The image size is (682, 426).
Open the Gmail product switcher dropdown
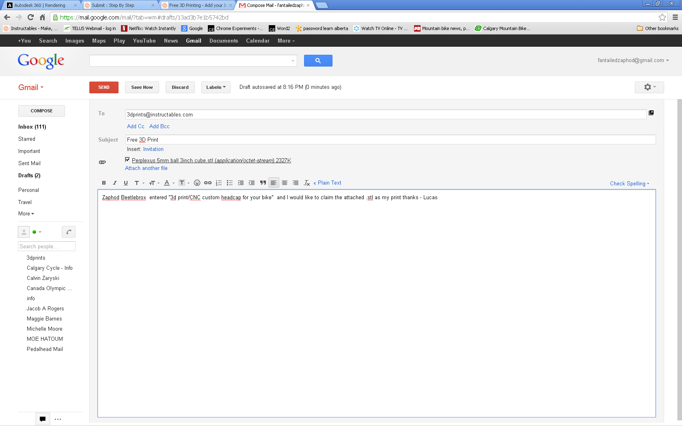click(x=31, y=88)
